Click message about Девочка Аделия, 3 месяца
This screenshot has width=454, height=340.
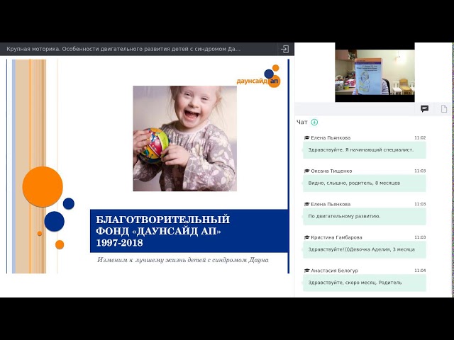pos(364,249)
